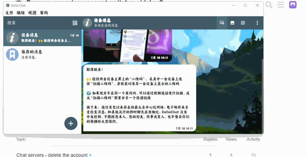The height and width of the screenshot is (157, 307).
Task: Click the forum search magnifier icon behind
Action: [269, 5]
